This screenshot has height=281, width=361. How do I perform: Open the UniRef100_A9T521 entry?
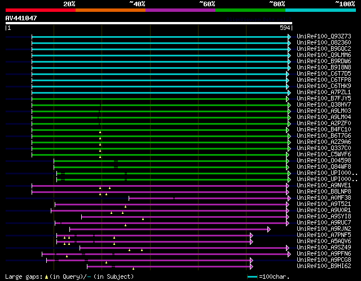324,204
